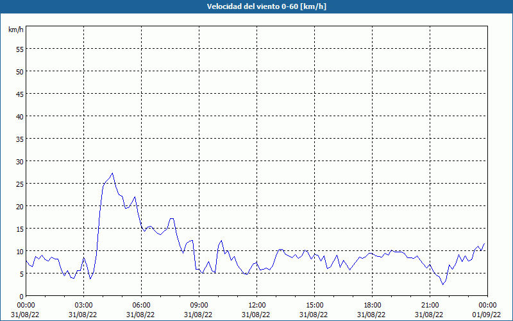Image resolution: width=513 pixels, height=321 pixels.
Task: Select the 21:00 tick on the time axis
Action: pyautogui.click(x=430, y=306)
